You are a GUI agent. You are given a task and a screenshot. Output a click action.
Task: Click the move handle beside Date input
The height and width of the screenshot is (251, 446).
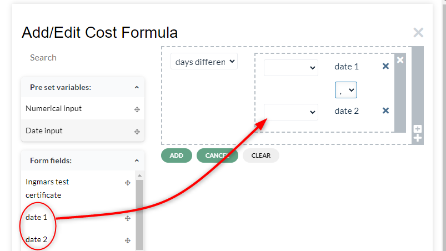(x=137, y=132)
